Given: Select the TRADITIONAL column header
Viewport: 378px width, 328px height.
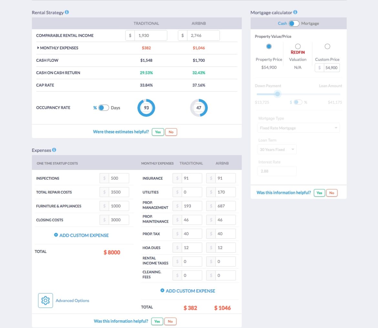Looking at the screenshot, I should tap(146, 23).
